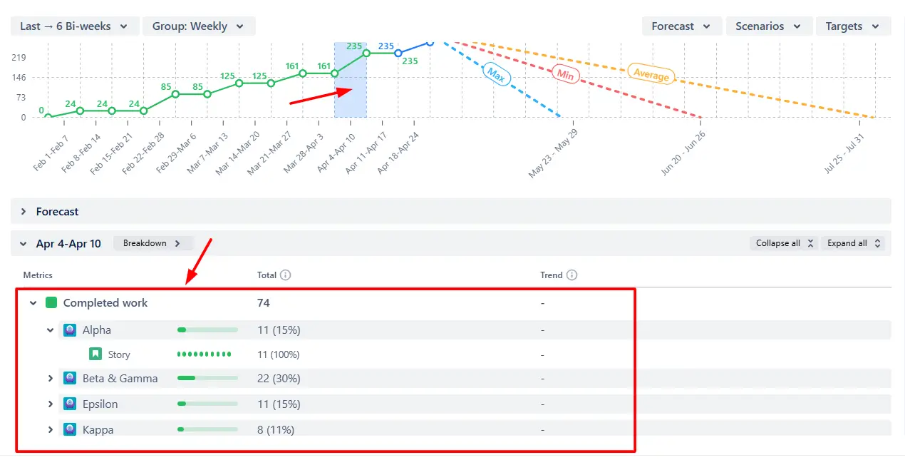Click the Story dotted progress indicator
The width and height of the screenshot is (905, 460).
pyautogui.click(x=204, y=354)
